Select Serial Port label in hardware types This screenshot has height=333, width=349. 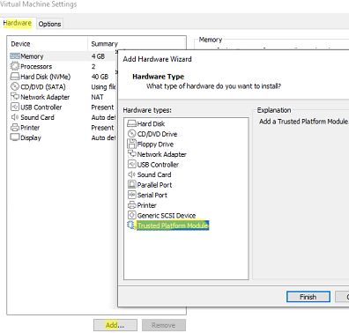coord(152,195)
